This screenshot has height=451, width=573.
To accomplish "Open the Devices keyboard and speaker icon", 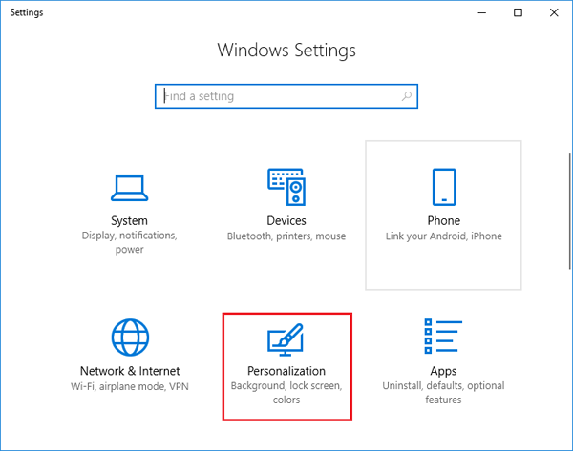I will point(286,187).
